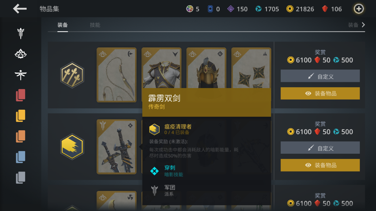The image size is (376, 211).
Task: Select the Legion faction icon in sidebar
Action: (x=21, y=33)
